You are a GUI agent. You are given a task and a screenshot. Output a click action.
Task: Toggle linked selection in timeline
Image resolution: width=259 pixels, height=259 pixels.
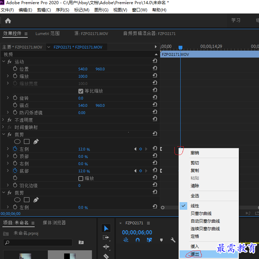[149, 240]
